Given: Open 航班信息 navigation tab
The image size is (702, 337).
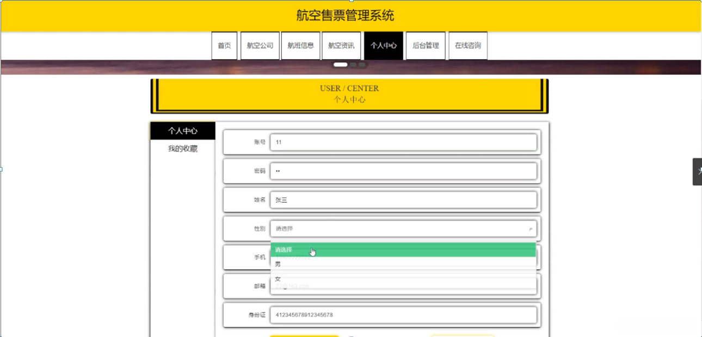Looking at the screenshot, I should pyautogui.click(x=300, y=46).
